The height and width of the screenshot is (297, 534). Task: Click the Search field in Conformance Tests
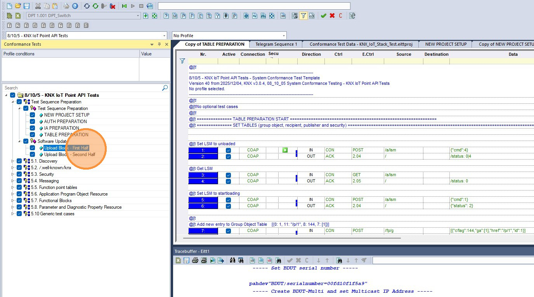(x=82, y=88)
